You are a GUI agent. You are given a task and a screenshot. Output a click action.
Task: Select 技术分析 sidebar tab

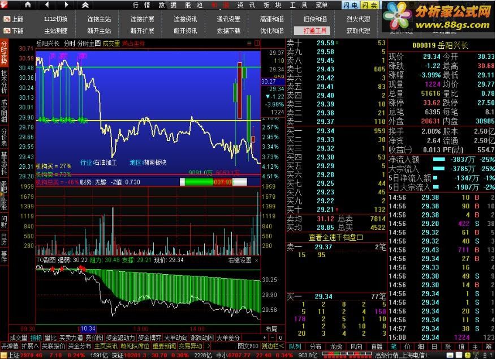coord(4,82)
